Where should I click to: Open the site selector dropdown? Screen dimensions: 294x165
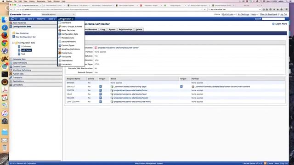pyautogui.click(x=58, y=14)
